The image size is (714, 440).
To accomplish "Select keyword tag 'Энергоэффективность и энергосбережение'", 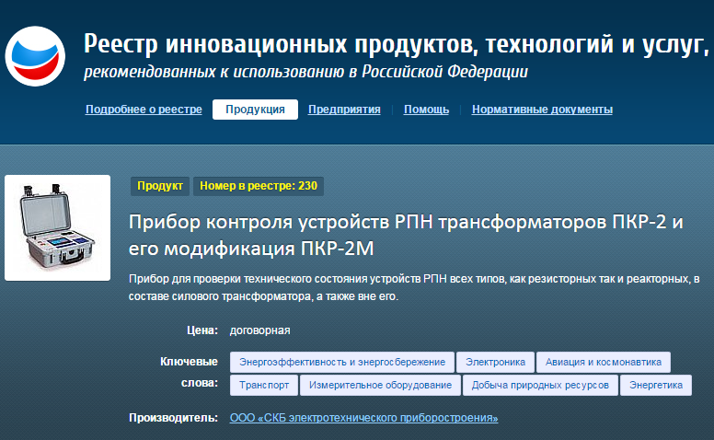I will (342, 362).
